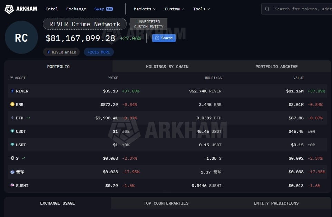Expand the Tools dropdown menu
Viewport: 332px width, 217px height.
coord(201,9)
